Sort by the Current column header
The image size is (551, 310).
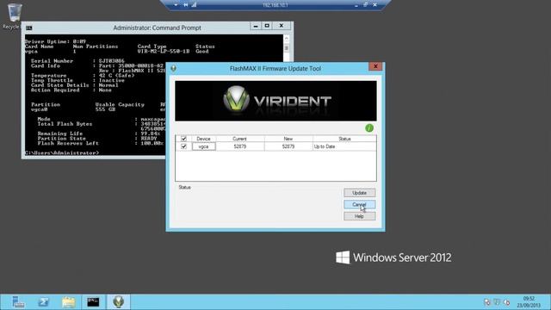239,139
